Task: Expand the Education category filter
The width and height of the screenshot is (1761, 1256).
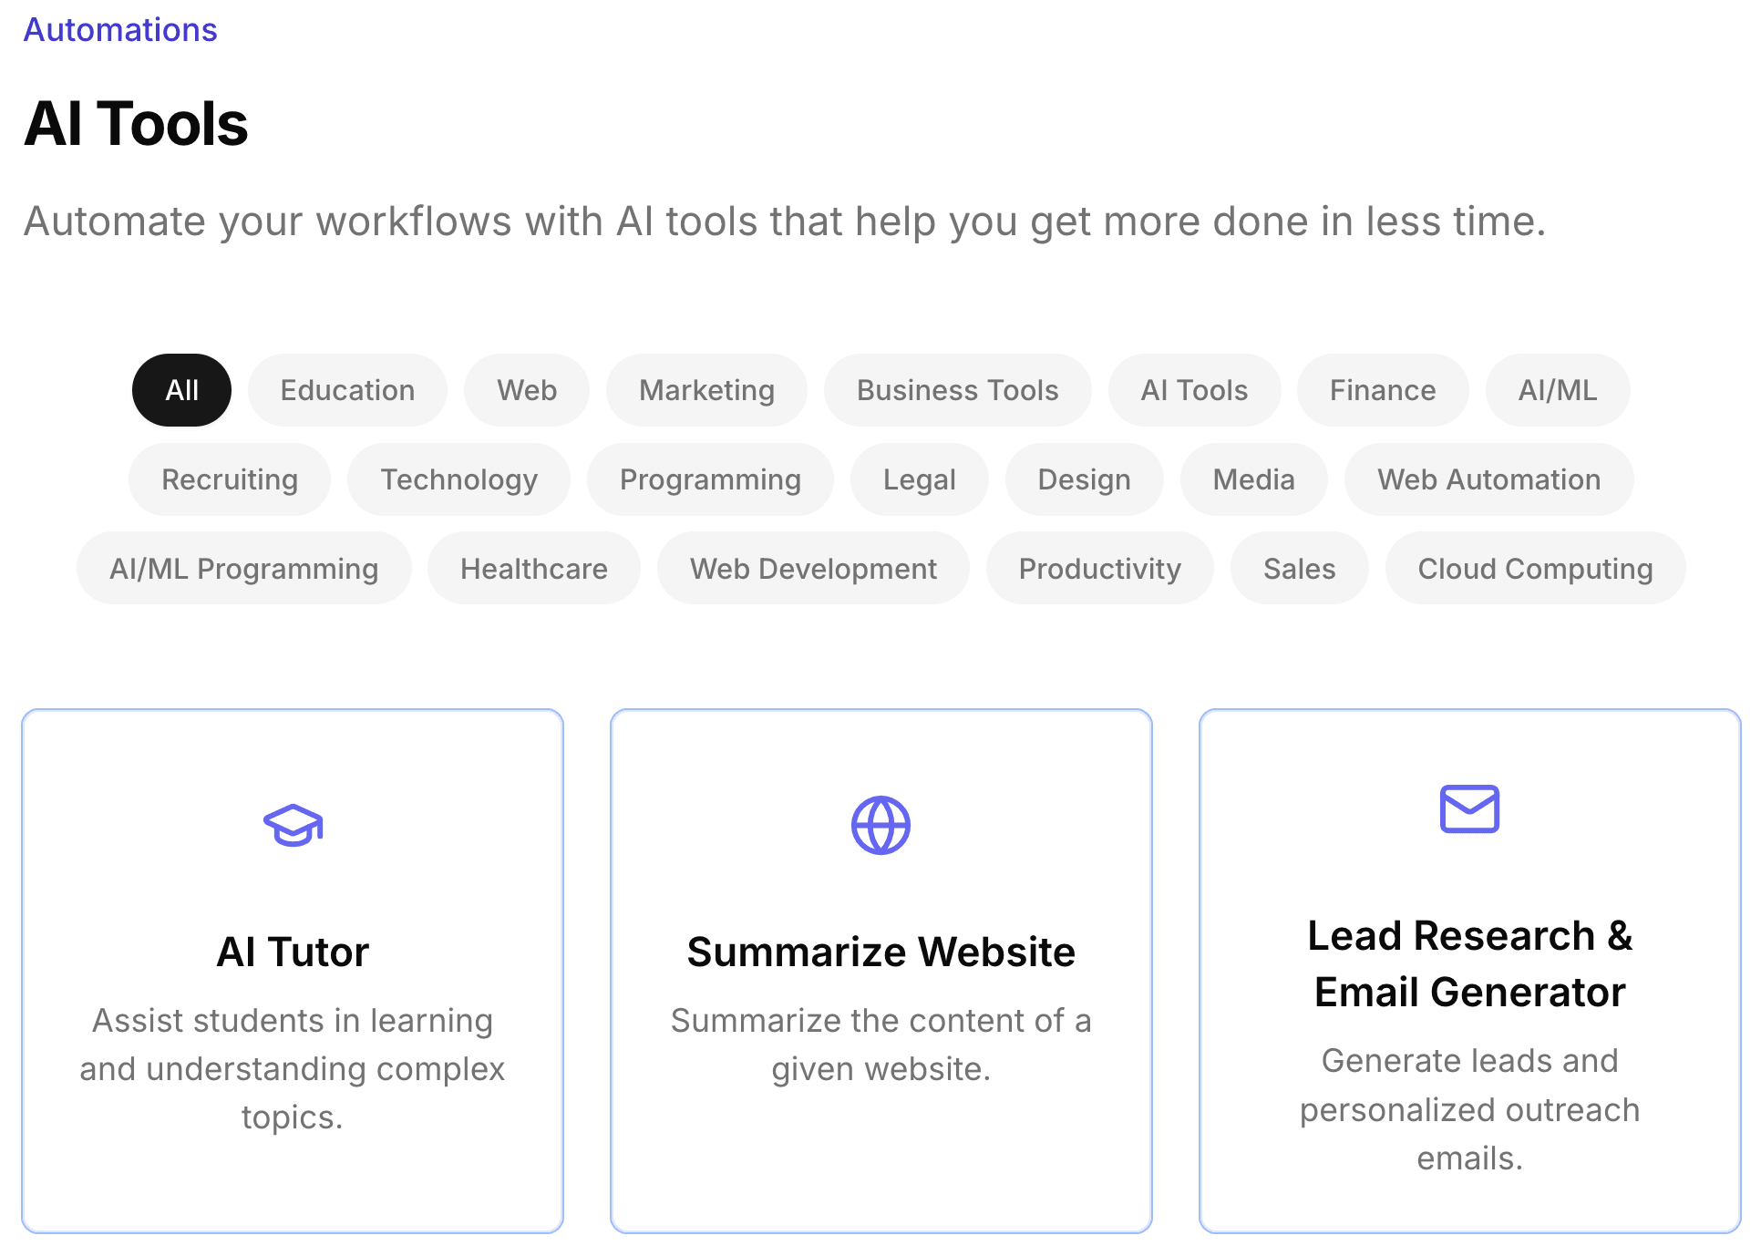Action: point(348,390)
